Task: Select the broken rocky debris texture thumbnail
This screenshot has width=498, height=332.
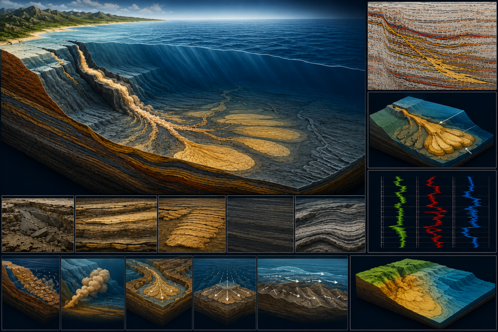Action: pos(38,224)
